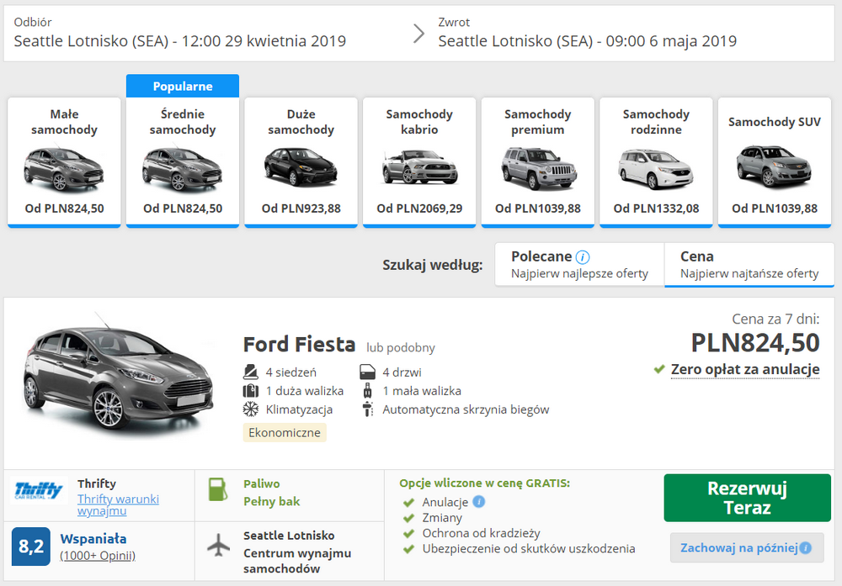The image size is (842, 586).
Task: Choose the Samochody SUV category
Action: pos(774,162)
